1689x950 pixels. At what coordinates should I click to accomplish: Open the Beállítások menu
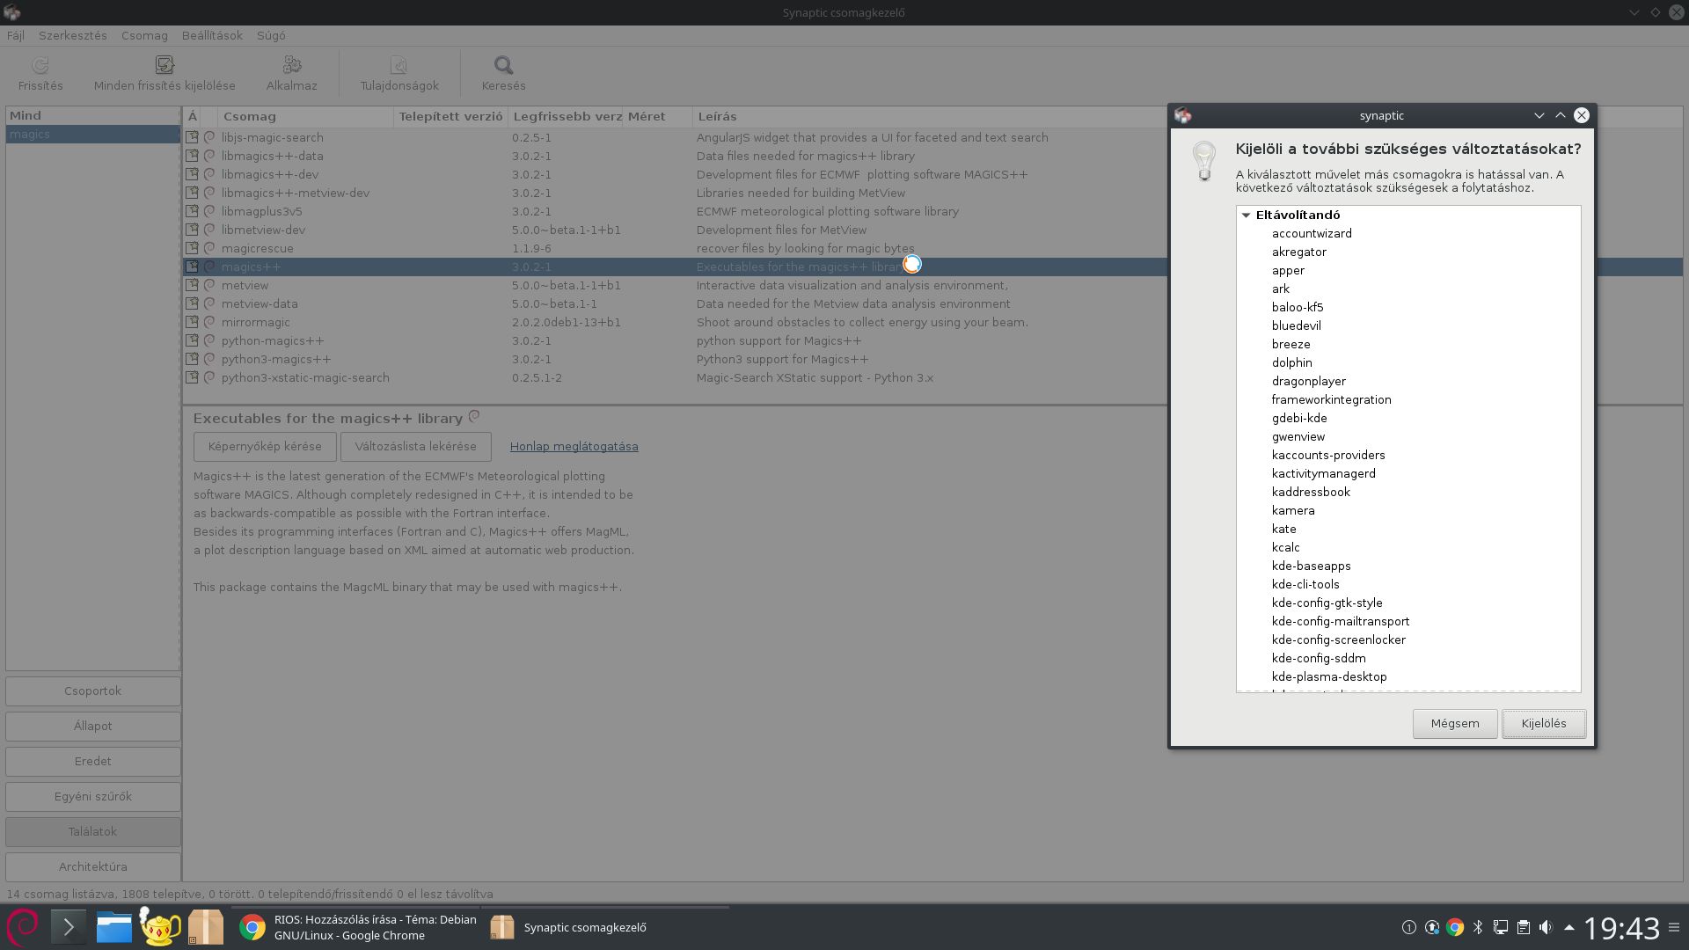point(212,36)
